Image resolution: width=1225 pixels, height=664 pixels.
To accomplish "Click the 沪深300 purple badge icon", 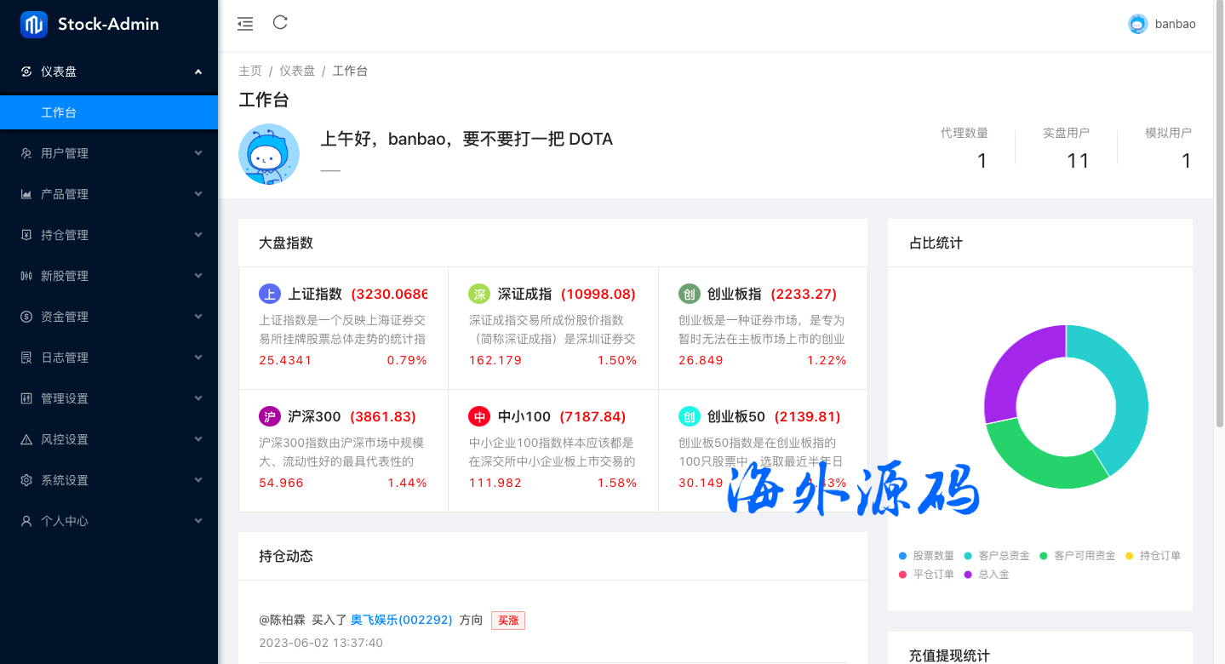I will [x=269, y=417].
